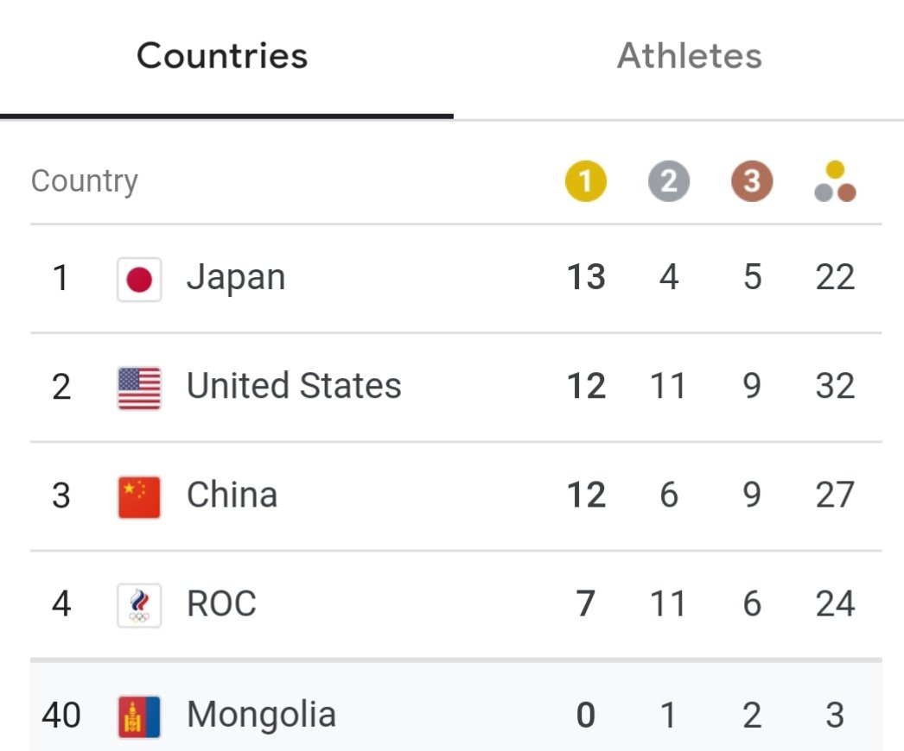The width and height of the screenshot is (904, 751).
Task: Click the gold medal column icon
Action: click(x=586, y=180)
